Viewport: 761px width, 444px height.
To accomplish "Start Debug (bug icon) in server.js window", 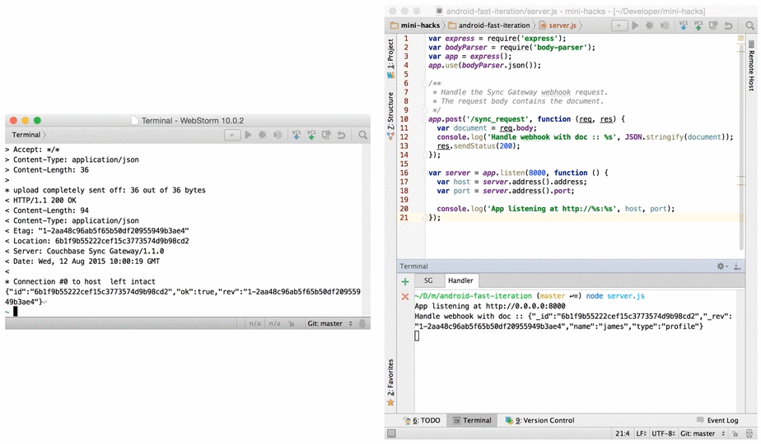I will click(x=649, y=25).
